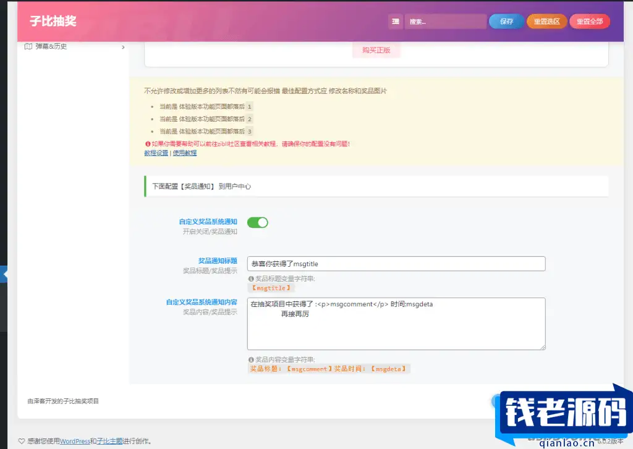Click the book icon beside 弹幕&历史
Screen dimensions: 633x449
[28, 46]
